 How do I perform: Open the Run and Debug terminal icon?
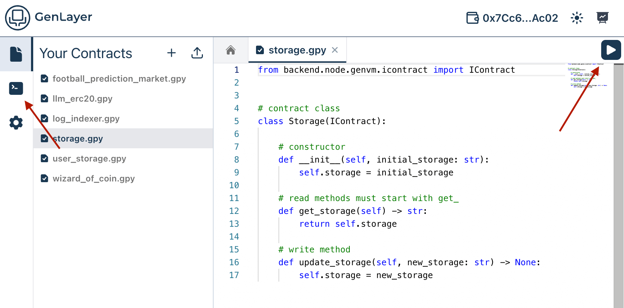[x=16, y=88]
